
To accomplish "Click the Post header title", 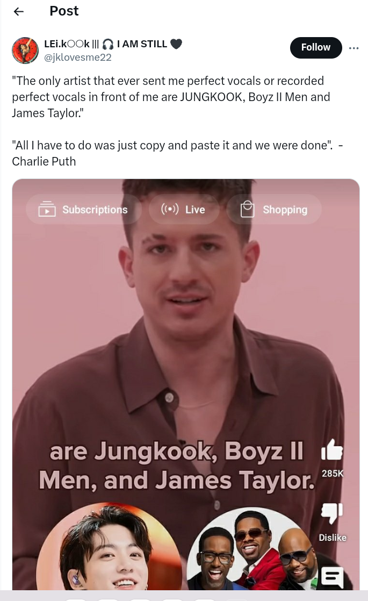I will tap(64, 11).
